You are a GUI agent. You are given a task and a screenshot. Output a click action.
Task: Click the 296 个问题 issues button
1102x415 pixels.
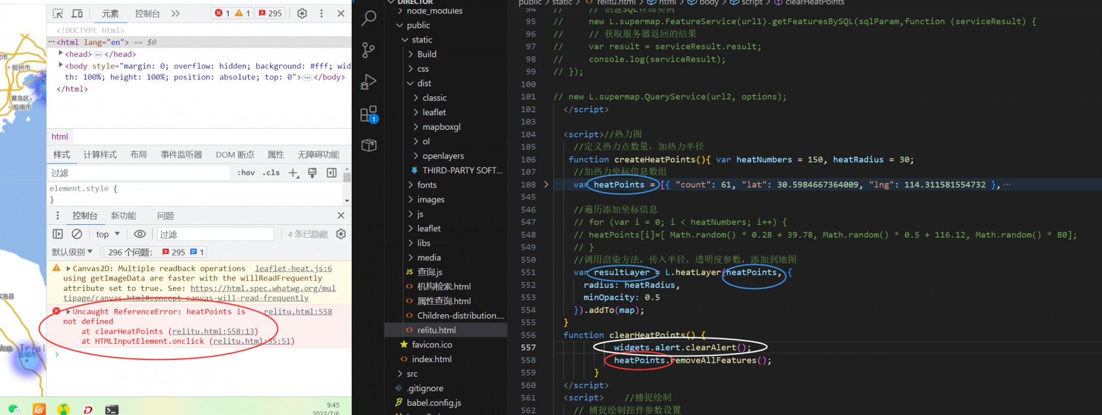coord(155,252)
